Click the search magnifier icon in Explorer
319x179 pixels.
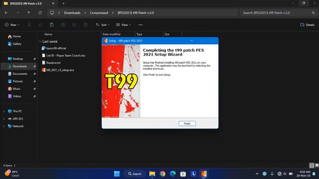(313, 13)
